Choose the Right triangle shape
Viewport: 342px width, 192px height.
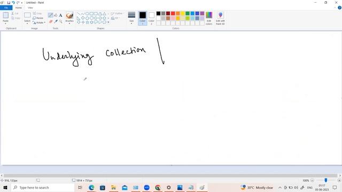coord(79,18)
